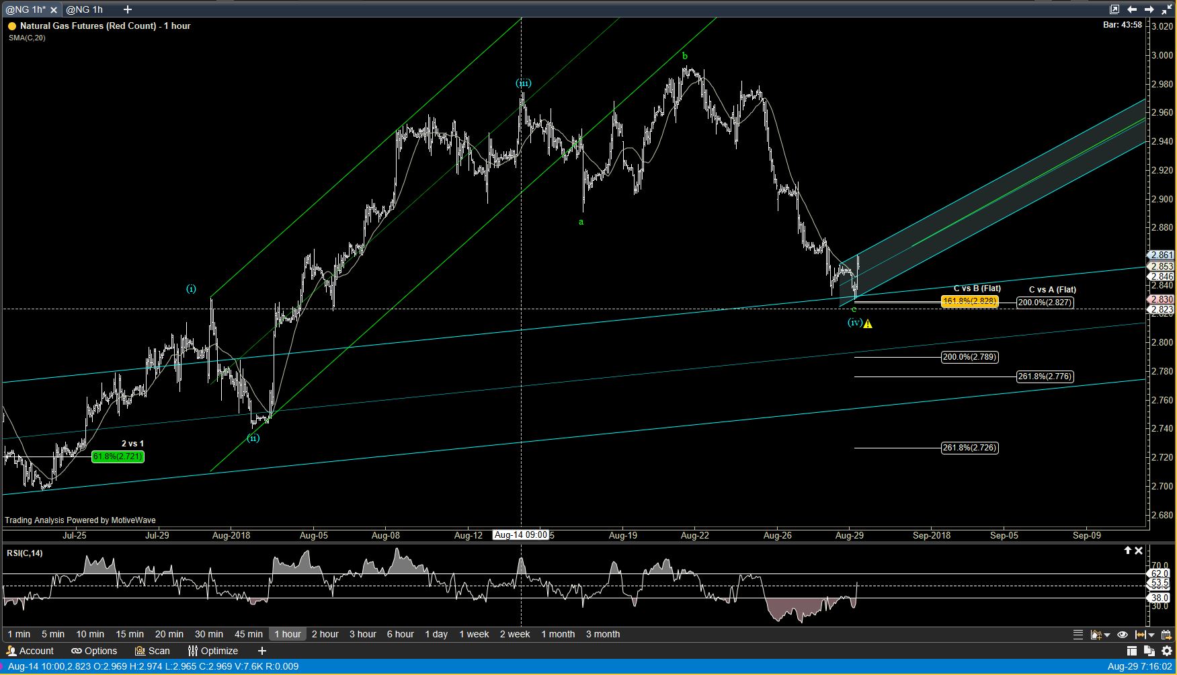This screenshot has width=1177, height=675.
Task: Click the wave (i) label
Action: pos(192,289)
